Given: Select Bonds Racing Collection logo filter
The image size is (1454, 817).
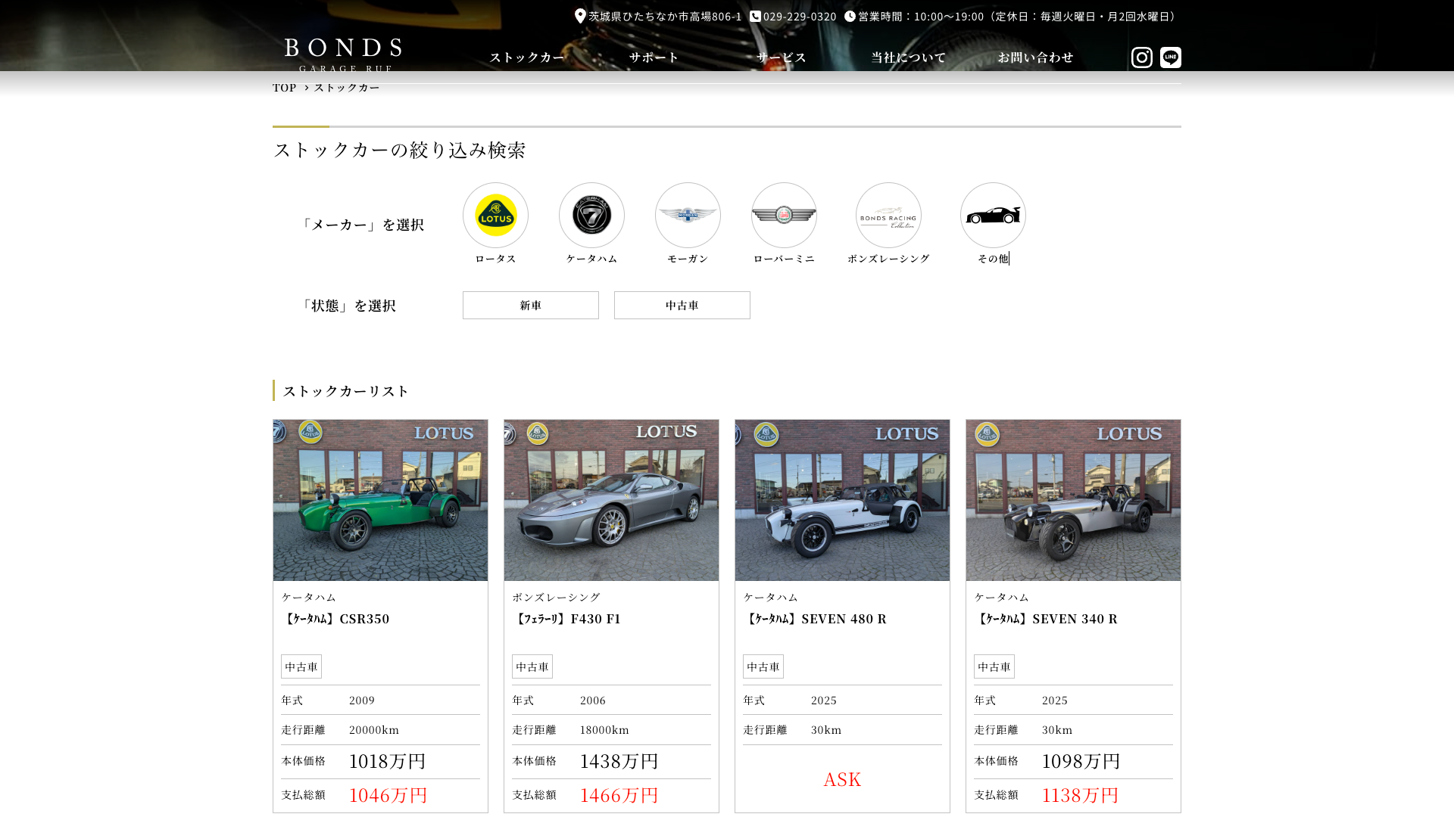Looking at the screenshot, I should (x=888, y=215).
